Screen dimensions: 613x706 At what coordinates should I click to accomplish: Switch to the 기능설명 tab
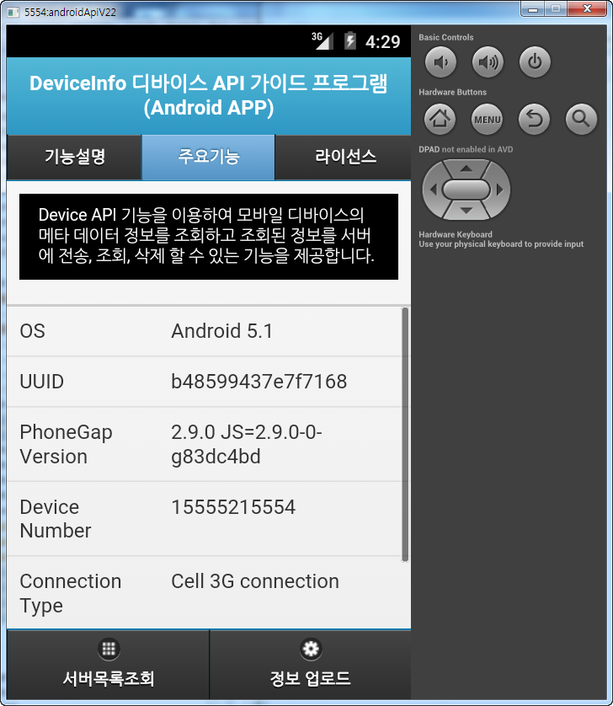(74, 157)
